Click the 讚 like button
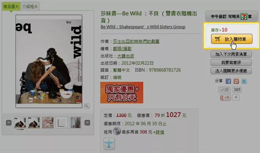Image resolution: width=260 pixels, height=153 pixels. (225, 90)
